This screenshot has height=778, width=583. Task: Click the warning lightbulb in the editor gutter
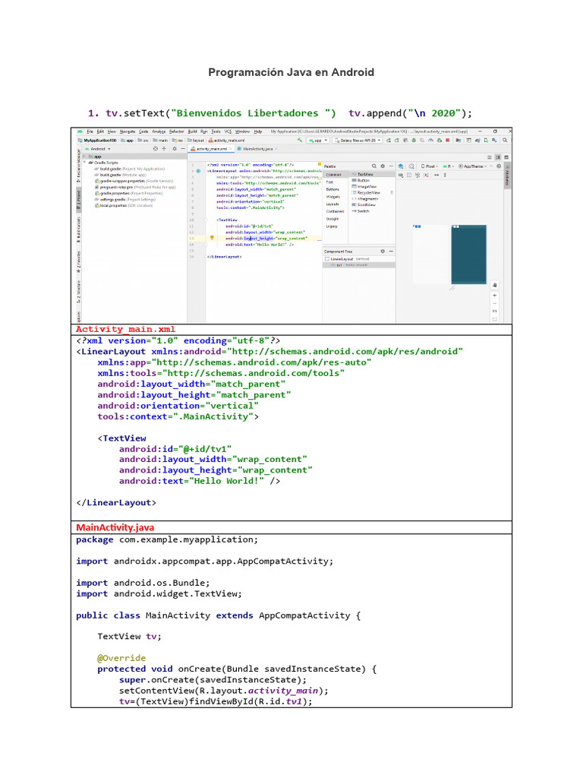212,238
